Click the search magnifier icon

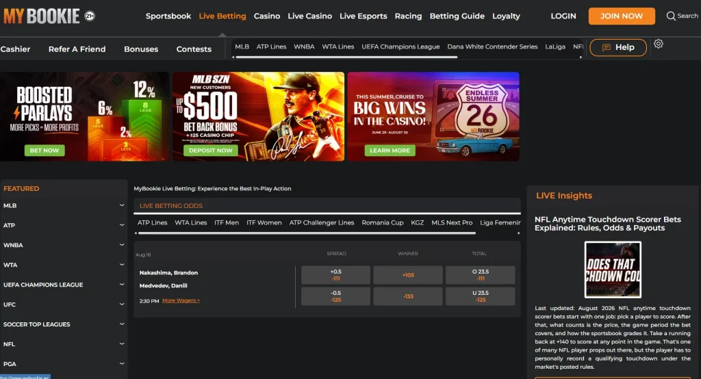point(671,16)
